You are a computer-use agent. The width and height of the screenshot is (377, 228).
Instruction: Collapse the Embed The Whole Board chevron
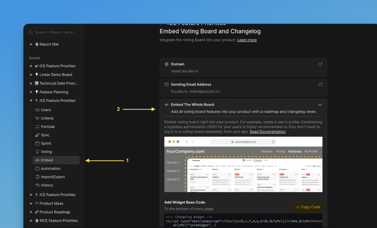(x=320, y=105)
